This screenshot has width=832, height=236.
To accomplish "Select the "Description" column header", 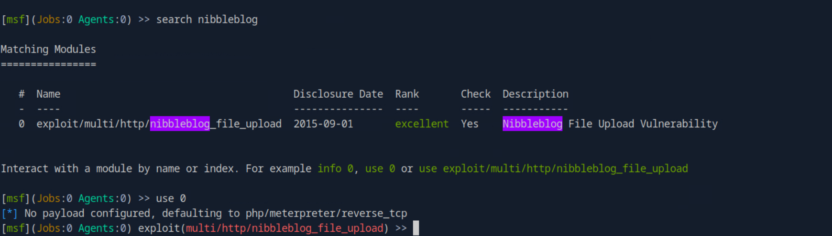I will click(535, 94).
